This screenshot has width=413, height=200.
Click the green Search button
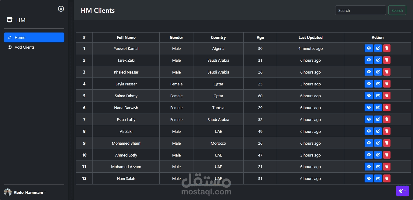point(397,10)
